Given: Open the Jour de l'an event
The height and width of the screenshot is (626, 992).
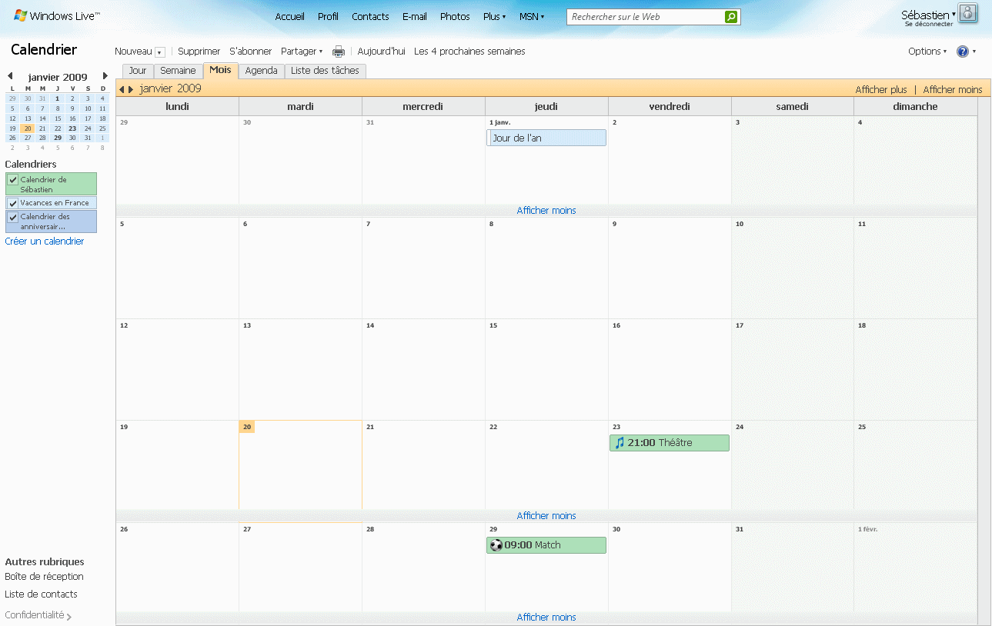Looking at the screenshot, I should tap(546, 138).
